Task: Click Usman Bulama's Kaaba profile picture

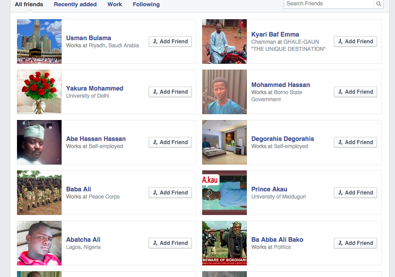Action: (x=39, y=41)
